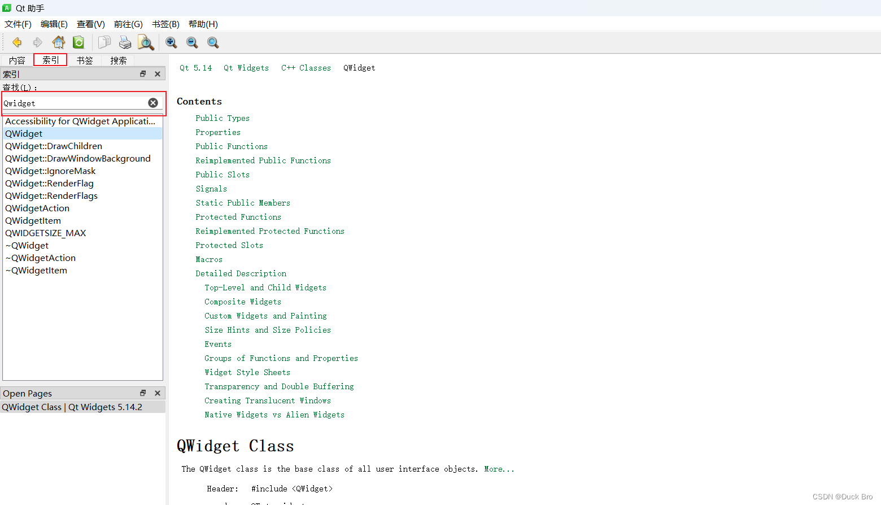
Task: Select ~QWidgetItem entry
Action: tap(82, 271)
